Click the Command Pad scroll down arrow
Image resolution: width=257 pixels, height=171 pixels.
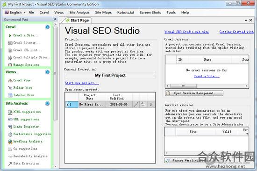[56, 166]
